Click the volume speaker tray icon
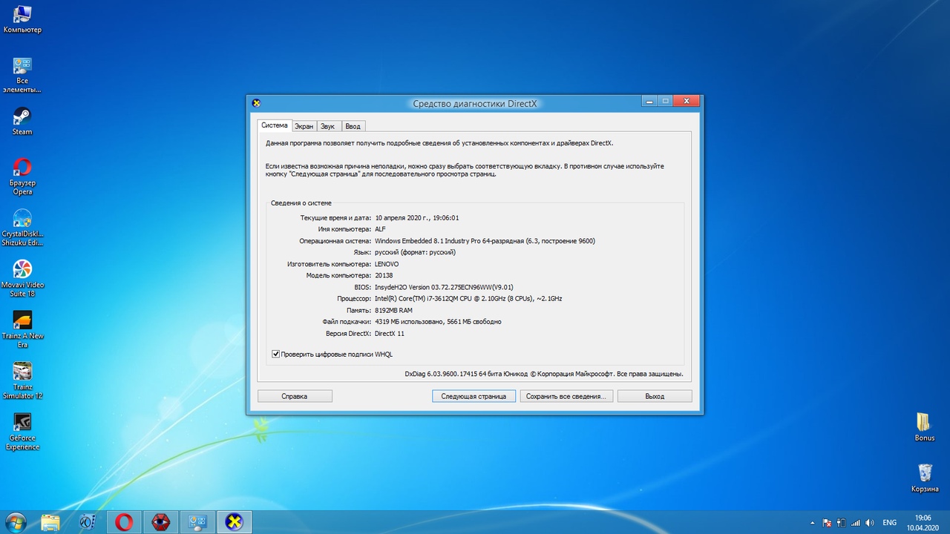 click(870, 522)
